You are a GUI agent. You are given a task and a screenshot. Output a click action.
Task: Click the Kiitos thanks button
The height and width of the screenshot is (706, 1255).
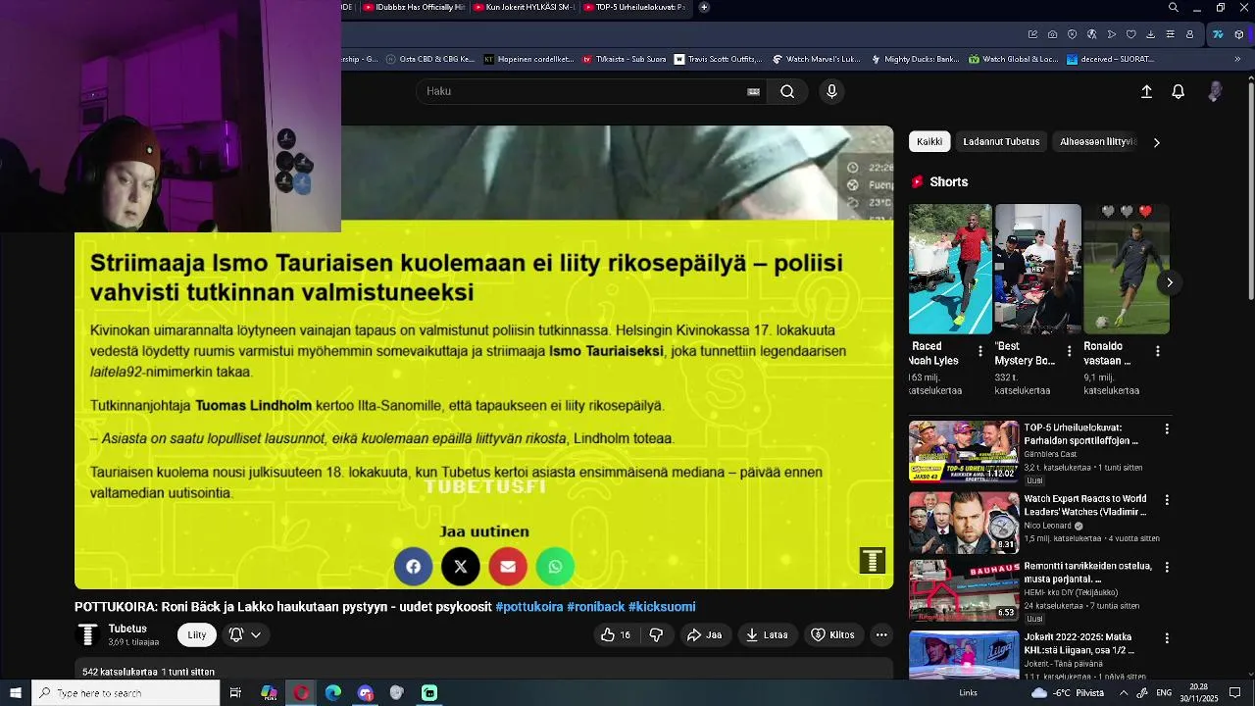(833, 634)
